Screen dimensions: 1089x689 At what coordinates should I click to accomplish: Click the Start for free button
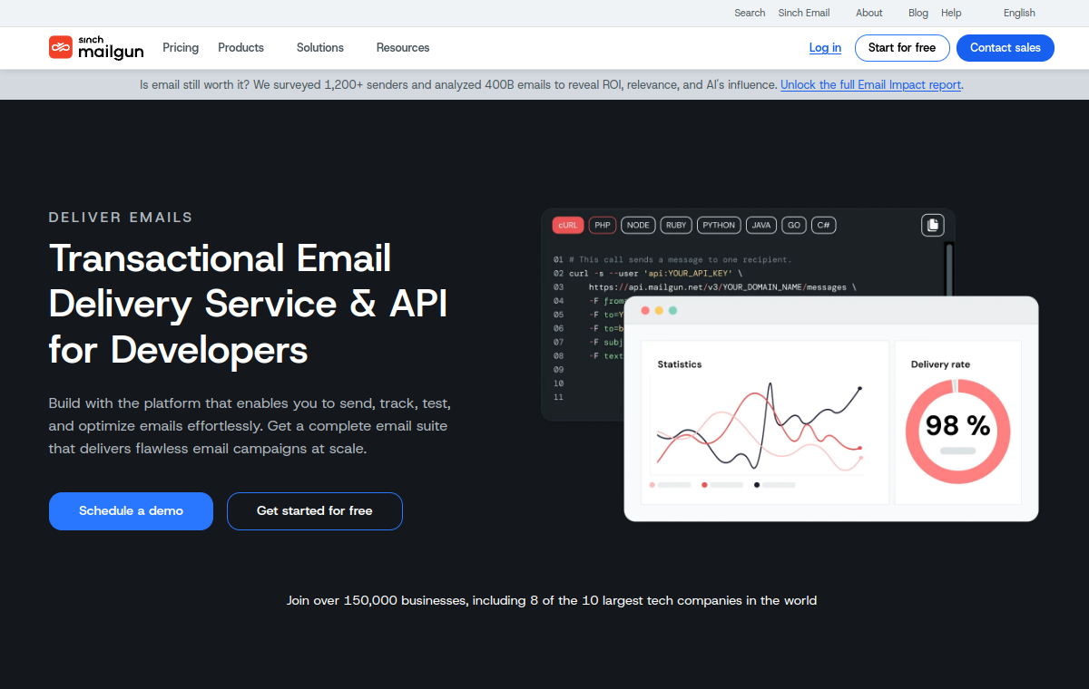pos(902,48)
